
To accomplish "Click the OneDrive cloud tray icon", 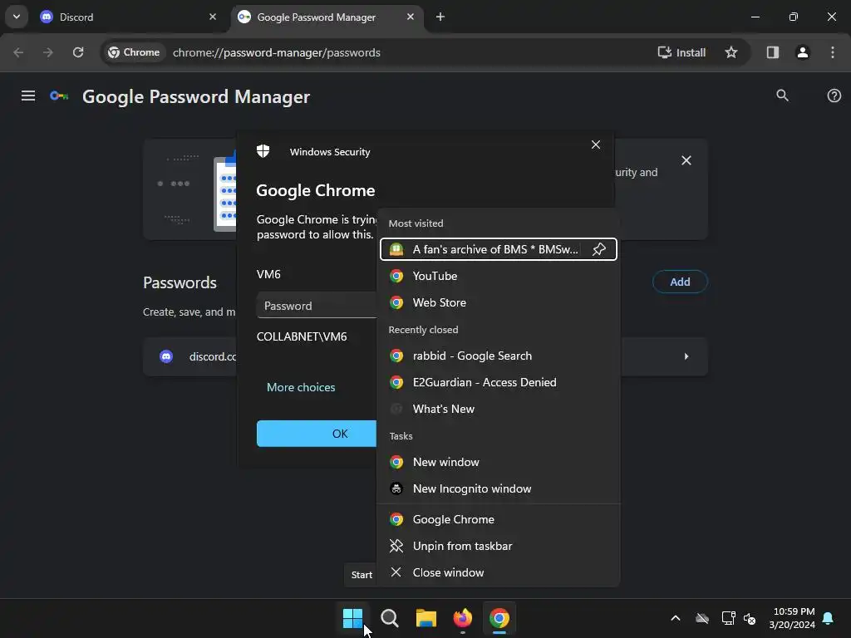I will point(702,618).
